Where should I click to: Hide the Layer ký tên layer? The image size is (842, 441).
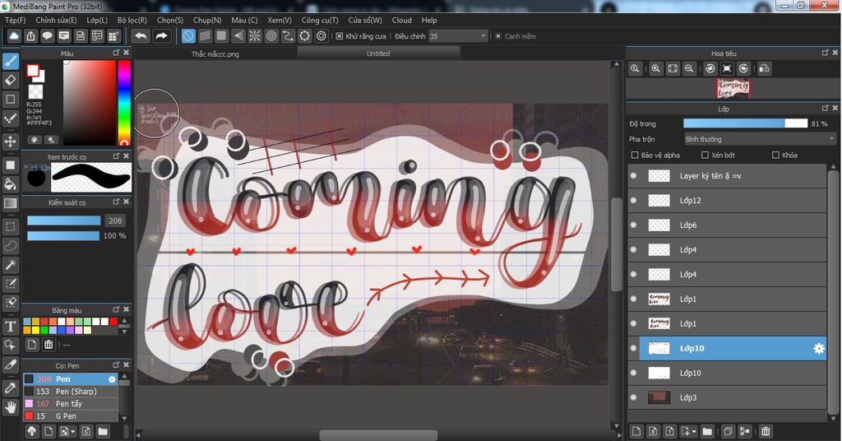[634, 175]
